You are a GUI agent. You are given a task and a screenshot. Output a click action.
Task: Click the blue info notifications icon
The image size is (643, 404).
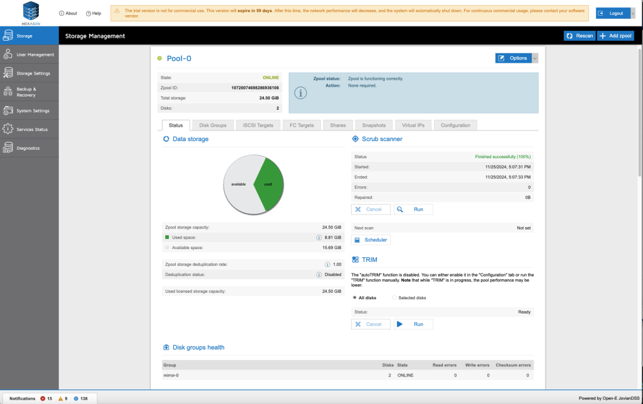(x=76, y=398)
